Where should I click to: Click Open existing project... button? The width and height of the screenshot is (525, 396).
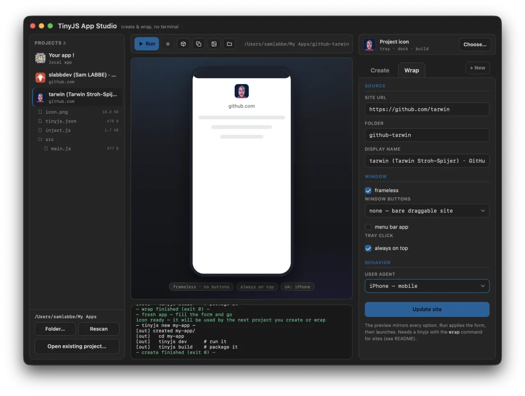pos(77,346)
